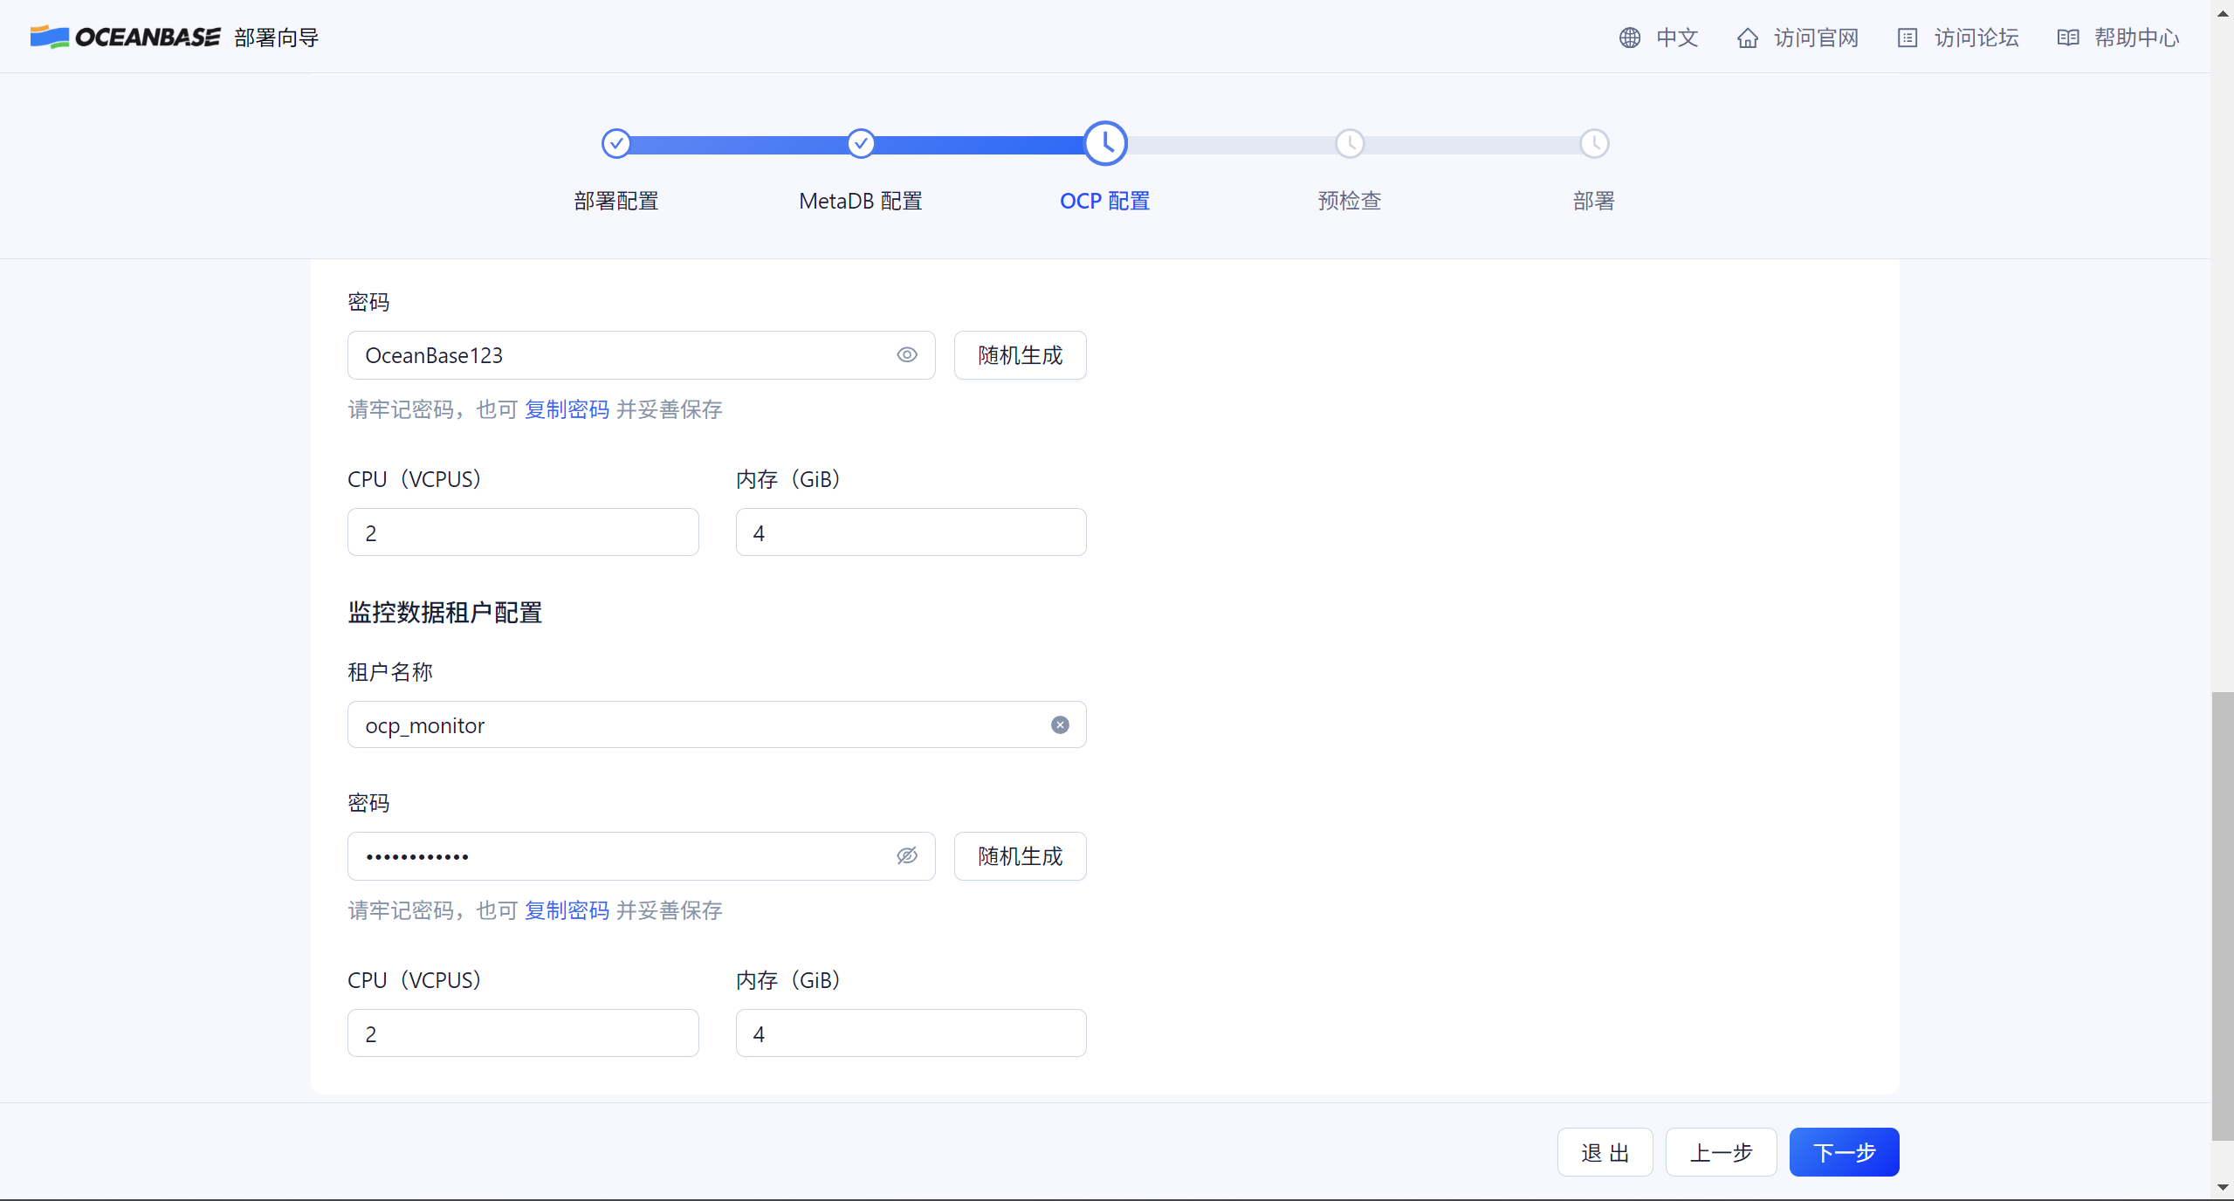Click the globe language icon
The image size is (2234, 1201).
1629,38
